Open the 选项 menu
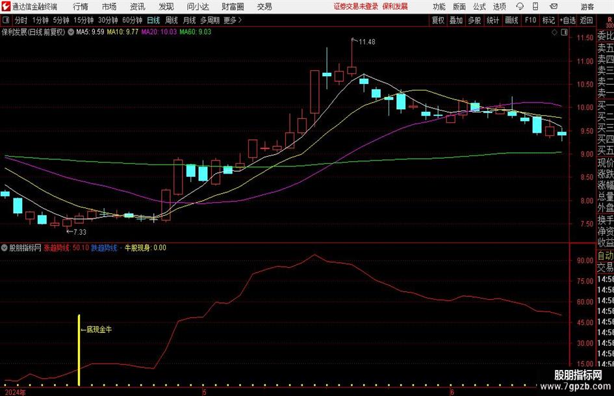The image size is (614, 396). pyautogui.click(x=499, y=7)
